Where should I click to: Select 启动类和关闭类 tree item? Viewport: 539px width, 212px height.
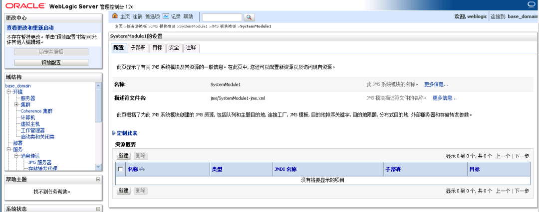[x=37, y=137]
